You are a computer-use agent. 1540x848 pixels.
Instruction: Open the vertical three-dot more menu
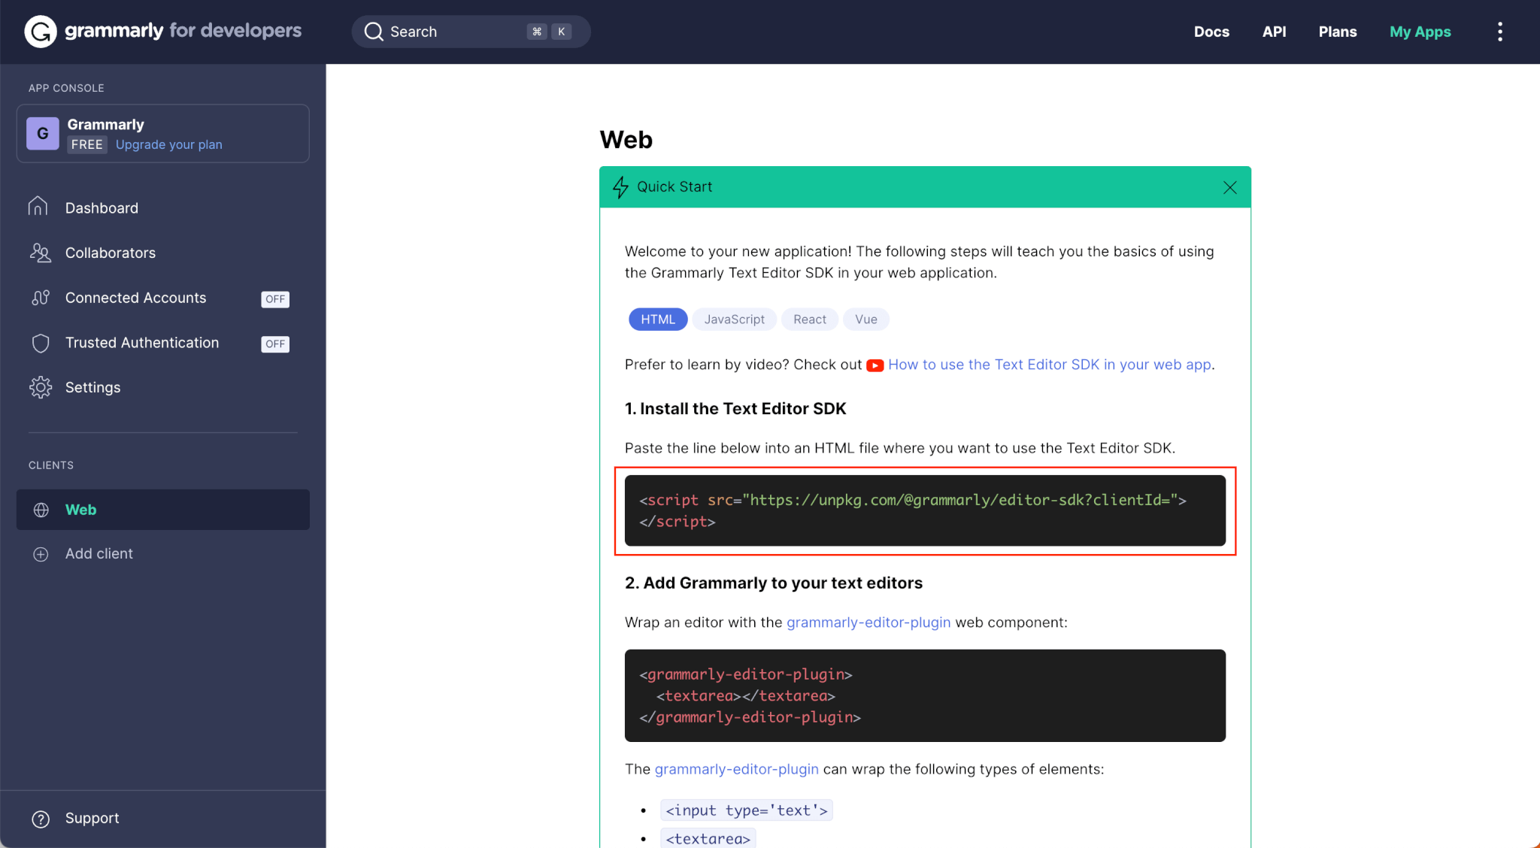click(1500, 32)
